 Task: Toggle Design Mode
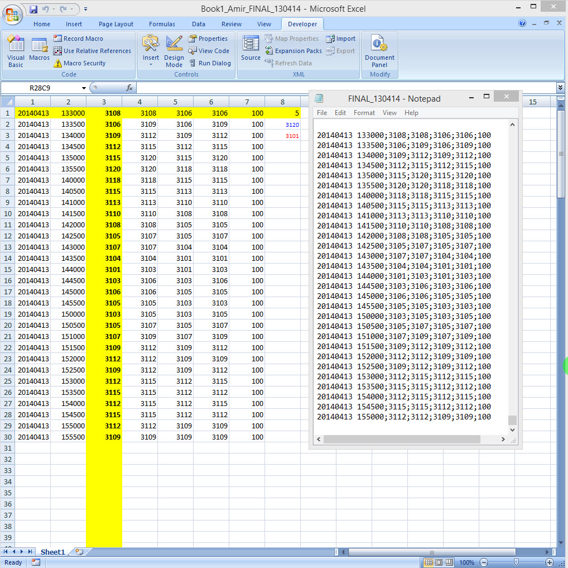coord(174,51)
